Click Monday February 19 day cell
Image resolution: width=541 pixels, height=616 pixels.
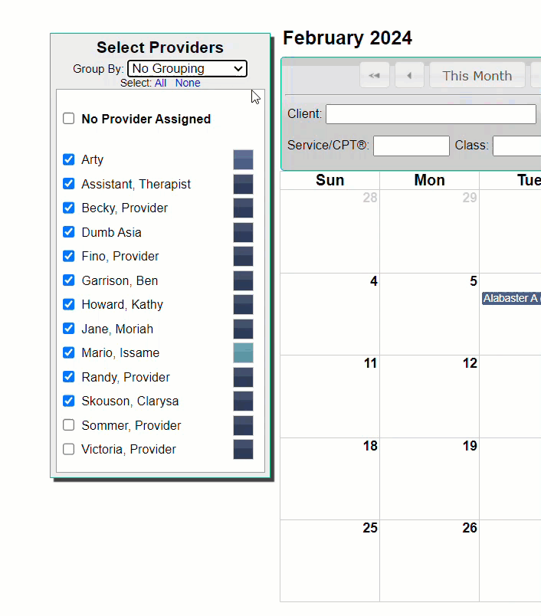point(429,479)
